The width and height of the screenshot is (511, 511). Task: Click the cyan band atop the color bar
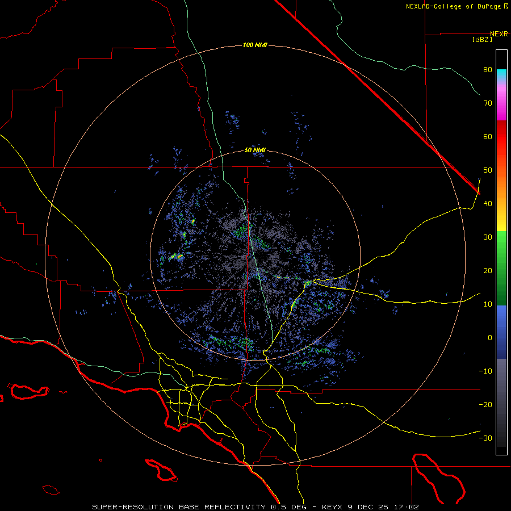[501, 75]
